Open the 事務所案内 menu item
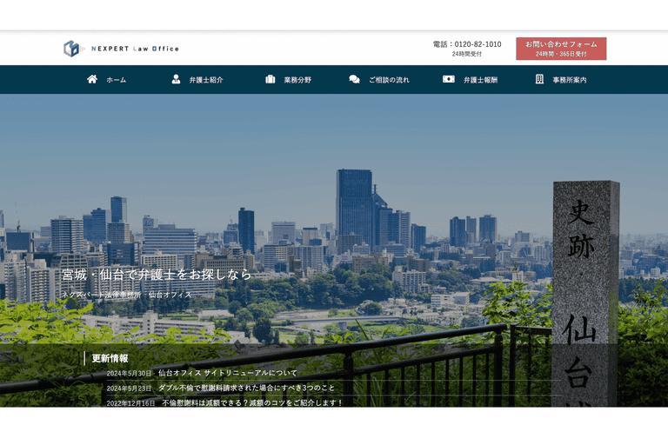Screen dimensions: 668x445 [570, 80]
